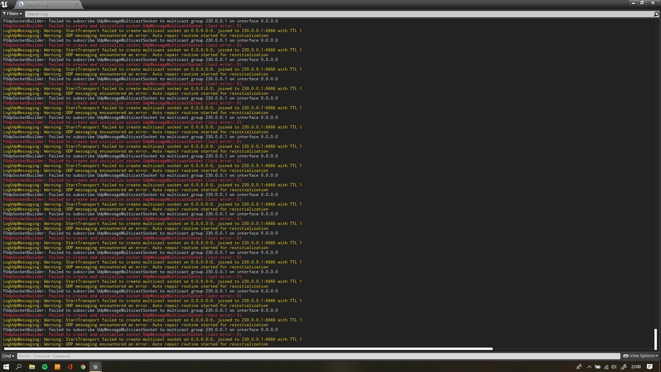
Task: Click the magnifier icon in Search Log
Action: coord(656,14)
